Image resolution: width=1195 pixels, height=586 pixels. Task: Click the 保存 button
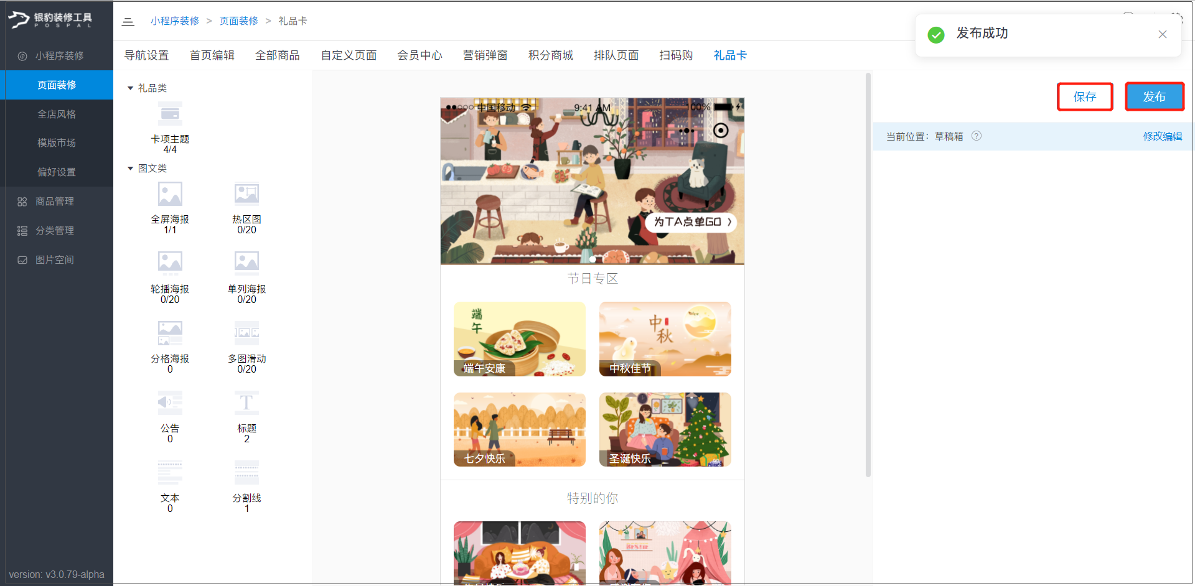pyautogui.click(x=1085, y=96)
